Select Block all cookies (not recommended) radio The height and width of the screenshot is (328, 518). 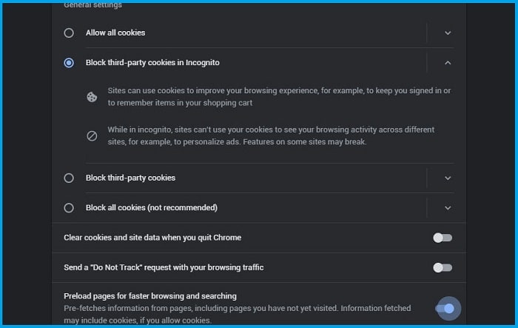click(69, 207)
